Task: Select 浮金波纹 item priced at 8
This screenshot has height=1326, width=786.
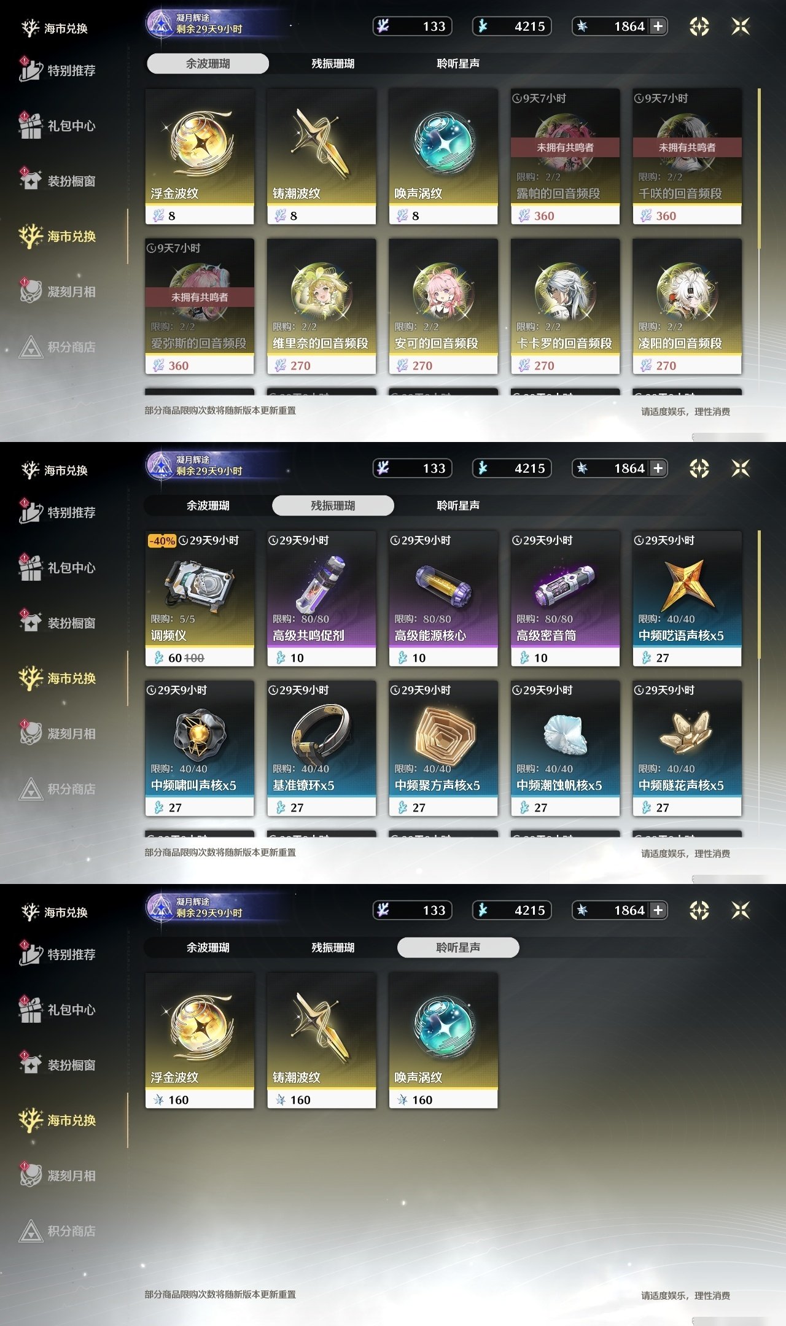Action: (x=200, y=157)
